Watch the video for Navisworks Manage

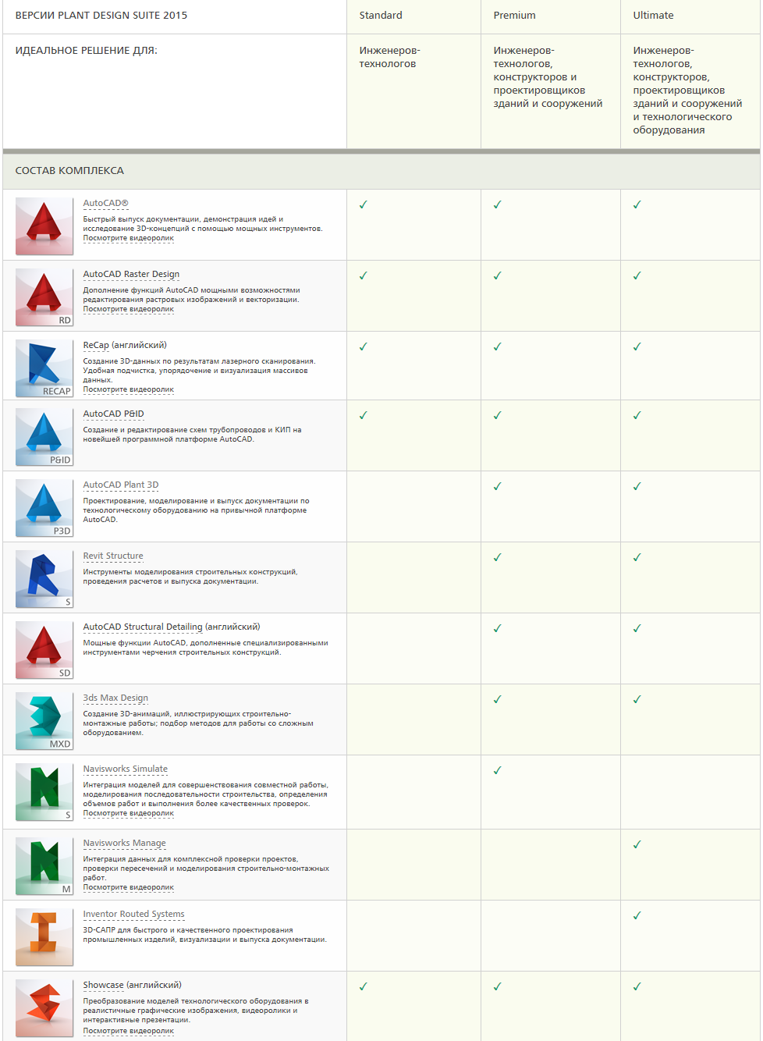pos(129,887)
